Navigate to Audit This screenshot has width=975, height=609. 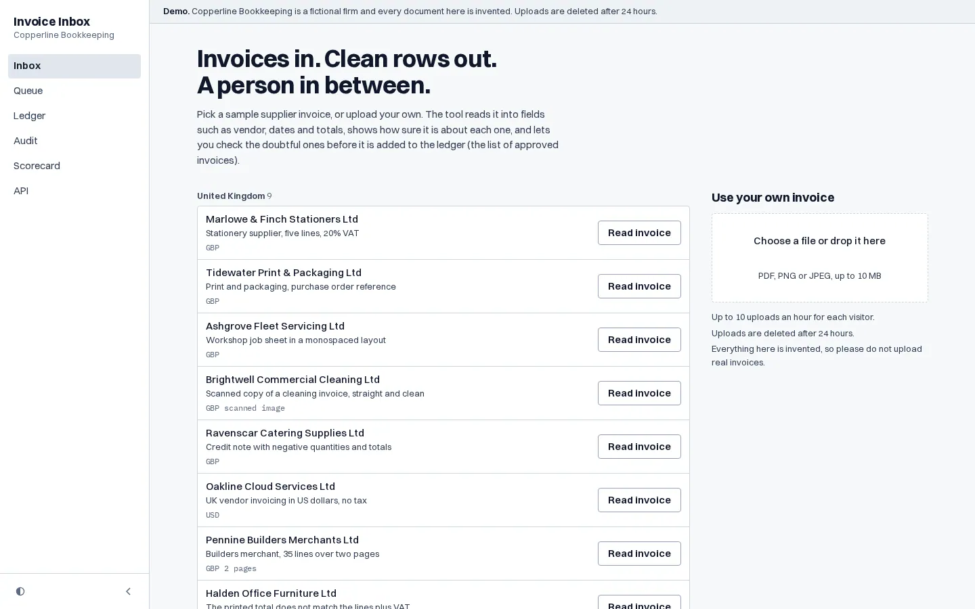74,141
